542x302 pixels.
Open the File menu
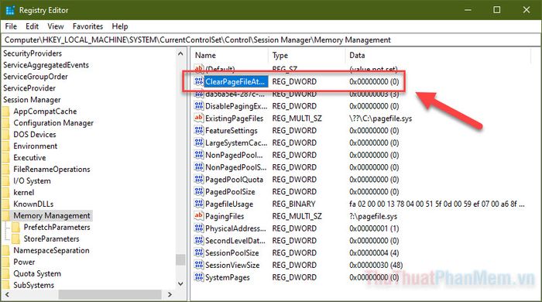point(11,26)
